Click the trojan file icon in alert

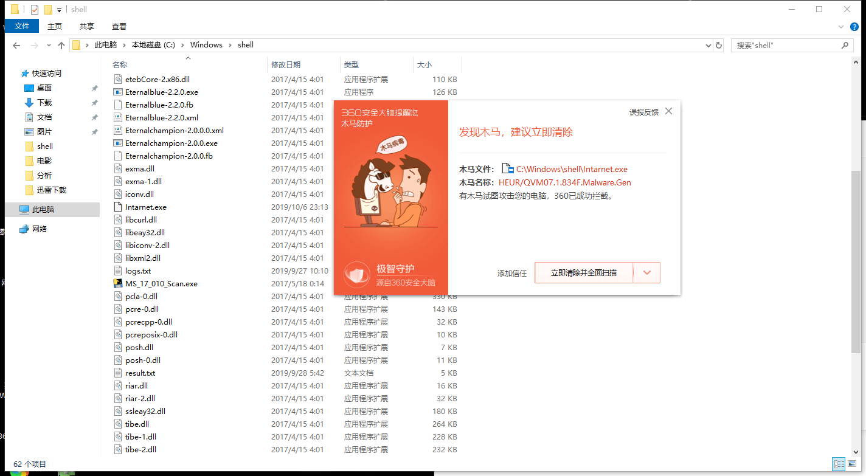[507, 168]
